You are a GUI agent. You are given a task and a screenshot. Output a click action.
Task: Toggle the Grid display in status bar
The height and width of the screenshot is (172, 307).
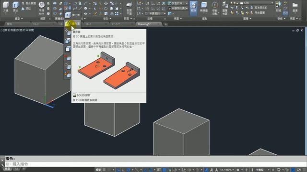click(x=105, y=170)
